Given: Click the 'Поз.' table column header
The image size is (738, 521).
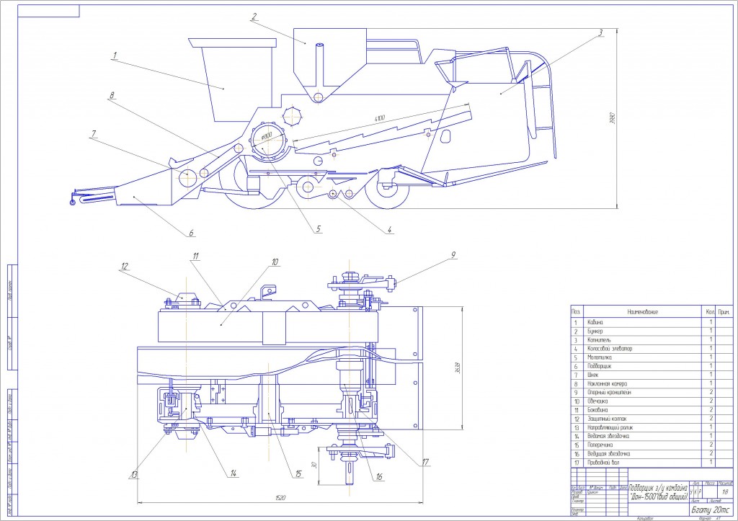Looking at the screenshot, I should [x=576, y=312].
